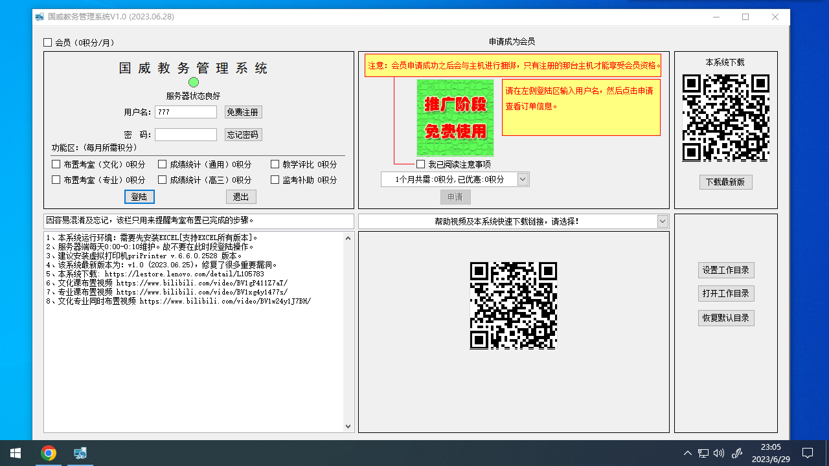Image resolution: width=829 pixels, height=466 pixels.
Task: Click the 密码 password input field
Action: click(x=186, y=135)
